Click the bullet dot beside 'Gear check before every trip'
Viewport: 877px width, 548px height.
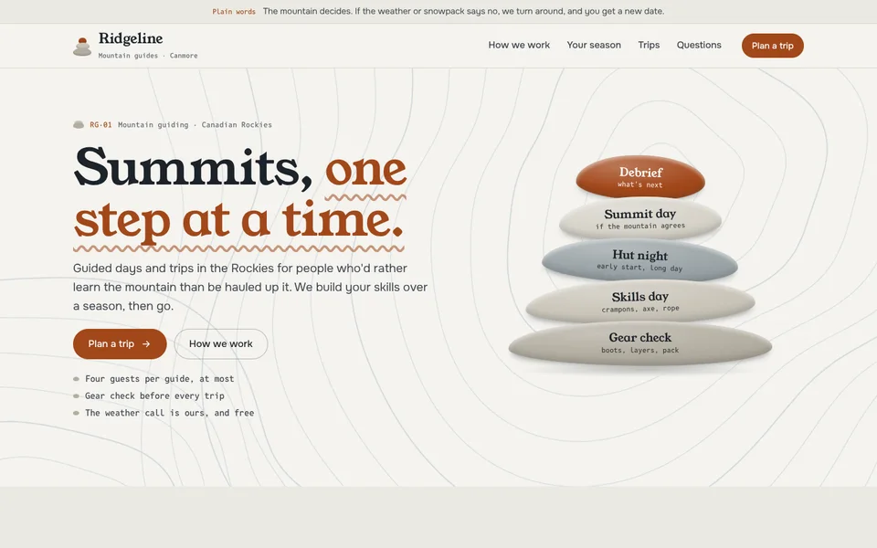tap(76, 395)
